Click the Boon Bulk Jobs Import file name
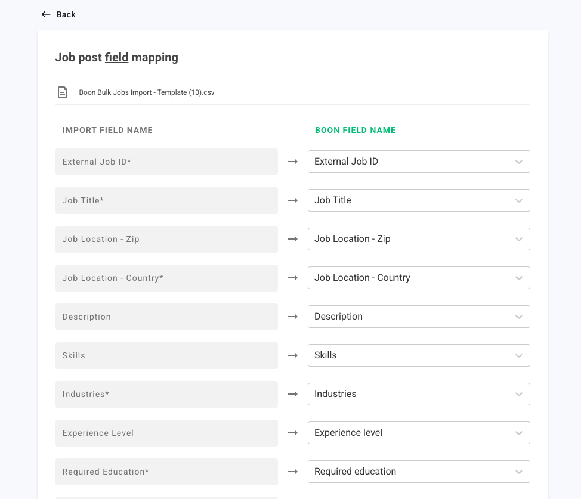581x499 pixels. 147,92
